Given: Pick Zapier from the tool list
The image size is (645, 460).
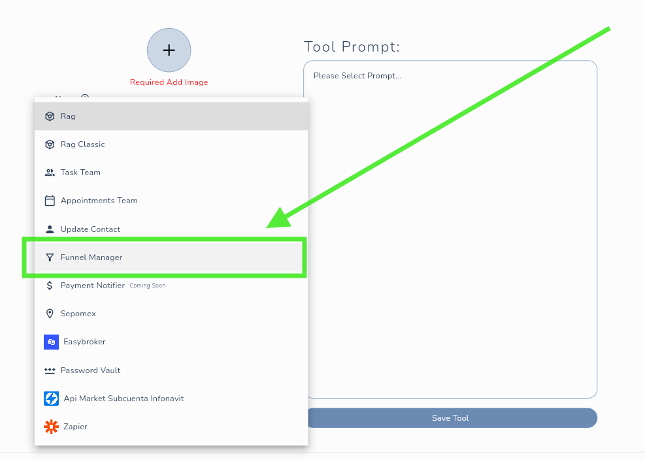Looking at the screenshot, I should (75, 427).
